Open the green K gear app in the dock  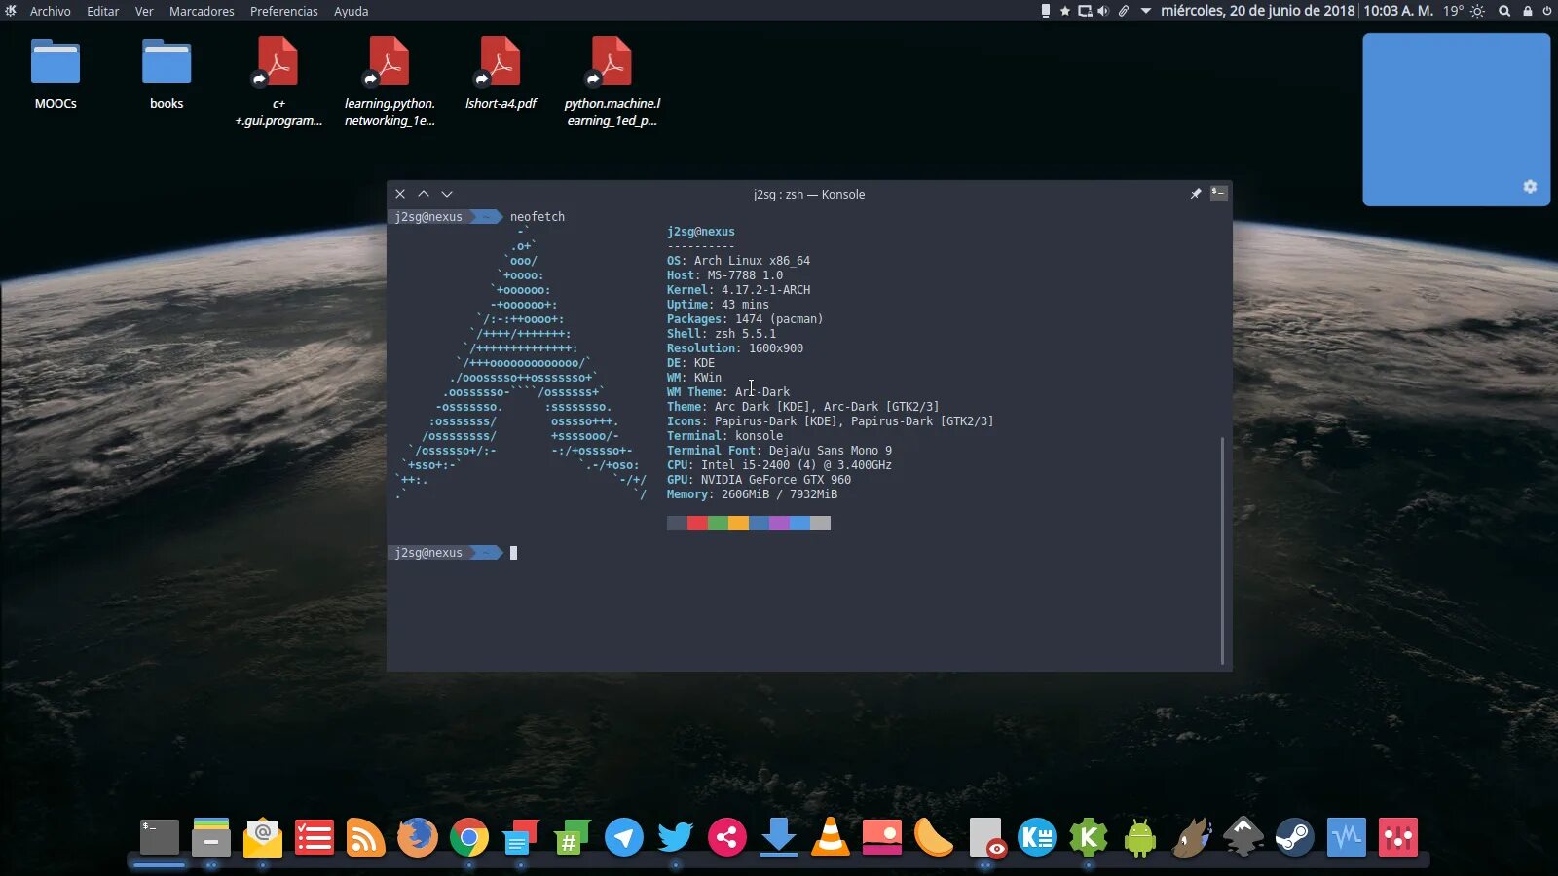[1089, 837]
